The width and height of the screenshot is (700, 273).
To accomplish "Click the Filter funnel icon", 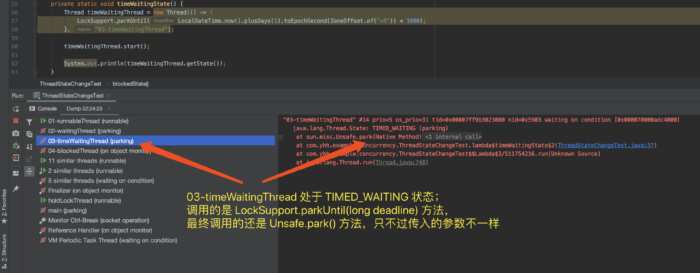I will coord(29,122).
